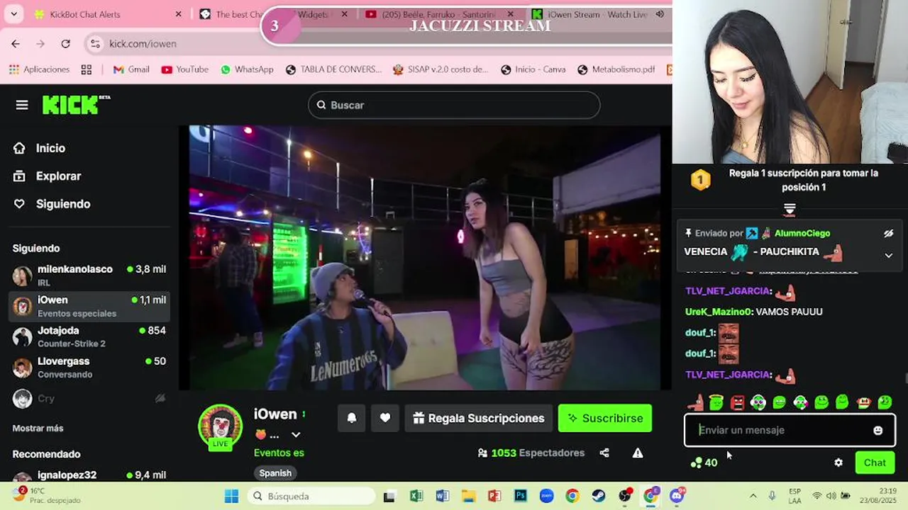Collapse the gift leaderboard arrow
The width and height of the screenshot is (908, 510).
click(x=790, y=209)
